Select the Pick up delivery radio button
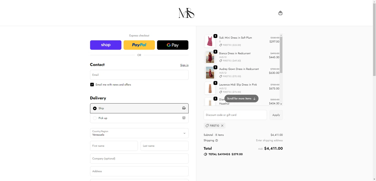Image resolution: width=376 pixels, height=181 pixels. pyautogui.click(x=95, y=118)
